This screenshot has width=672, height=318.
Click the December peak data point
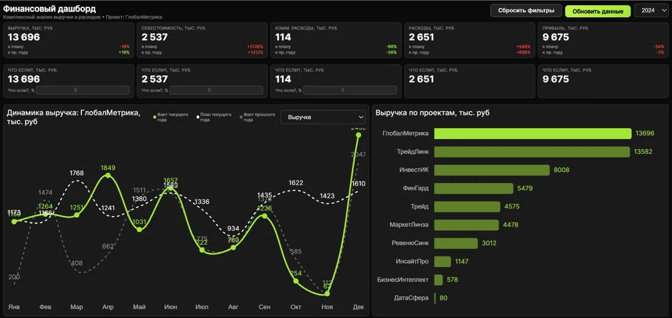[358, 135]
